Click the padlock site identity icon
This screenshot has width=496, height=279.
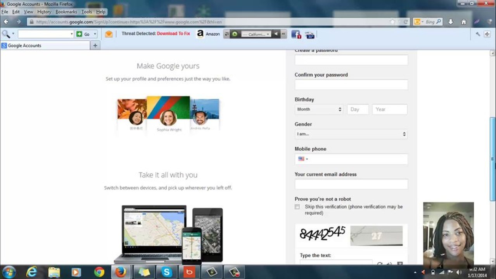point(32,22)
